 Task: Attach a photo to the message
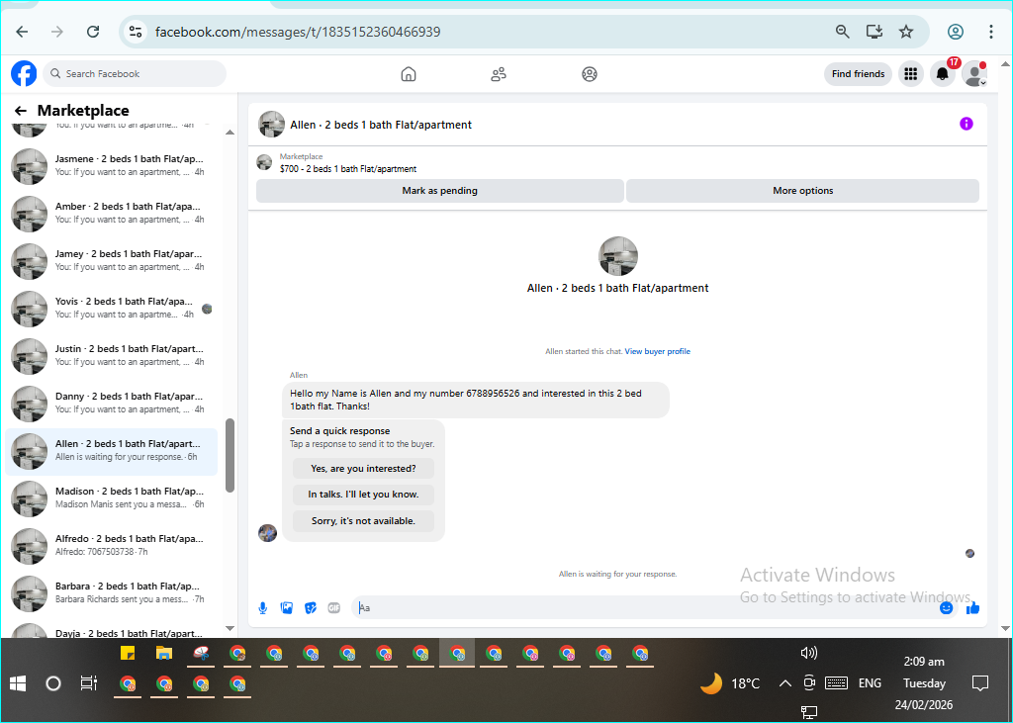287,608
